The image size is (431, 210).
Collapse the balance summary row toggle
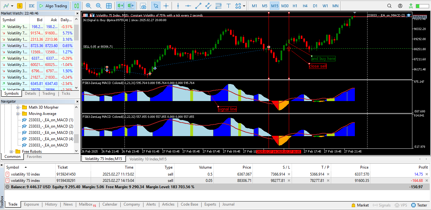pos(8,187)
